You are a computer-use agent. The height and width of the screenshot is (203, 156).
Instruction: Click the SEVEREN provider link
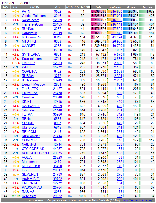30,174
